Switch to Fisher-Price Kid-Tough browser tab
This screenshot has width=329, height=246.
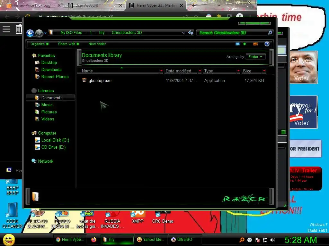33,5
